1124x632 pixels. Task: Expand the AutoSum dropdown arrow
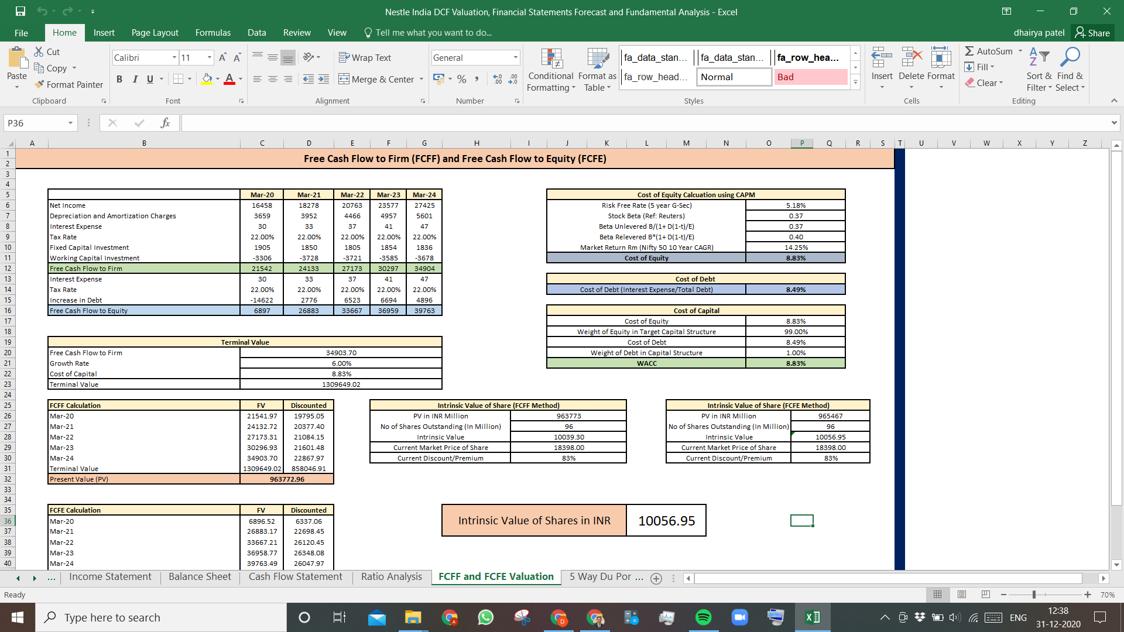pyautogui.click(x=1020, y=51)
